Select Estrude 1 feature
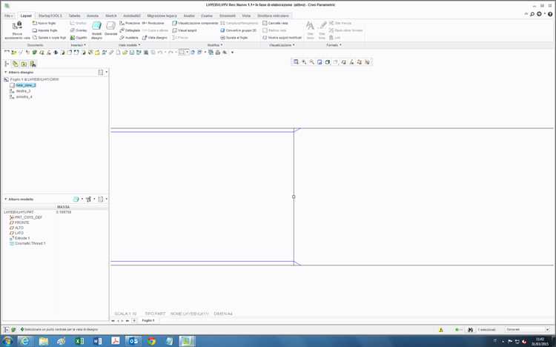The height and width of the screenshot is (347, 556). pyautogui.click(x=22, y=238)
